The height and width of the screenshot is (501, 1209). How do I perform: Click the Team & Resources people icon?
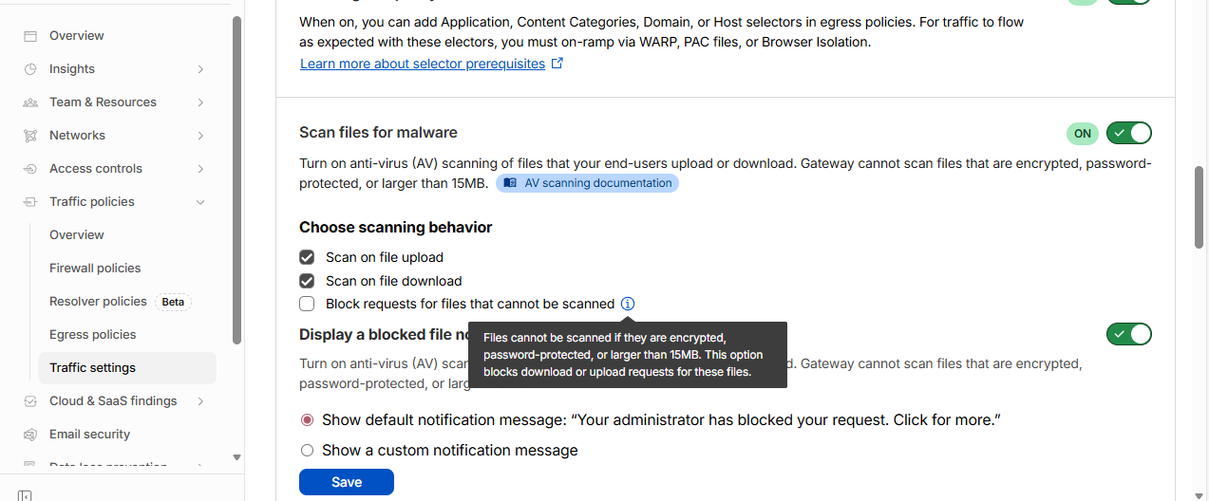[30, 102]
